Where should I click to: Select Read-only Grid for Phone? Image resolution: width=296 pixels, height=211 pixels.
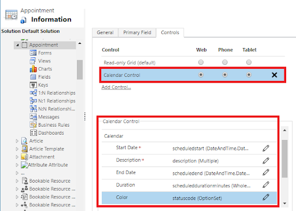225,62
